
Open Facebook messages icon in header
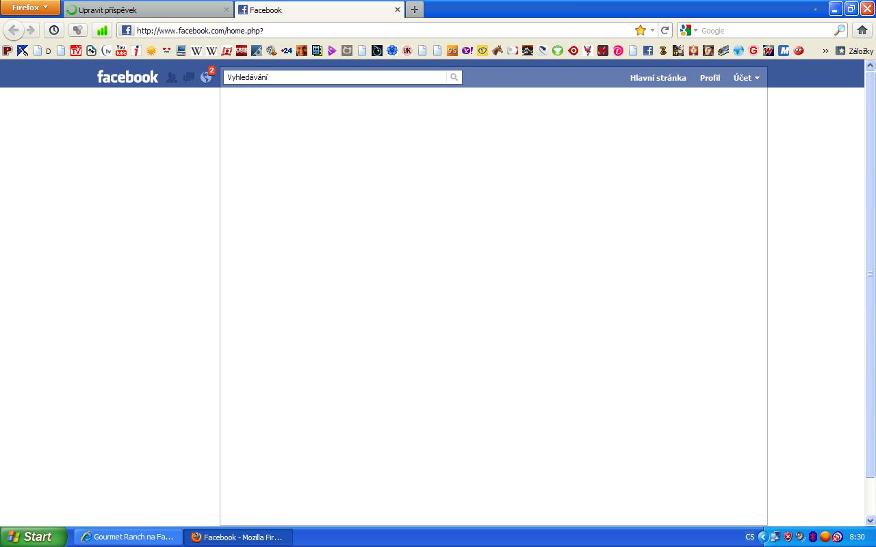point(189,77)
